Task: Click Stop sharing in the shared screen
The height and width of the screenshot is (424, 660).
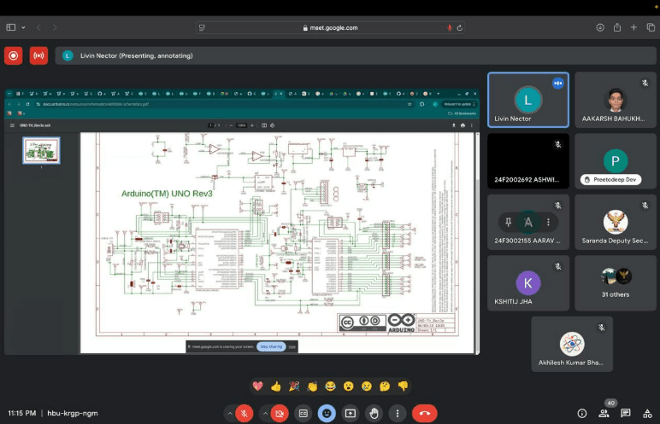Action: pyautogui.click(x=271, y=346)
